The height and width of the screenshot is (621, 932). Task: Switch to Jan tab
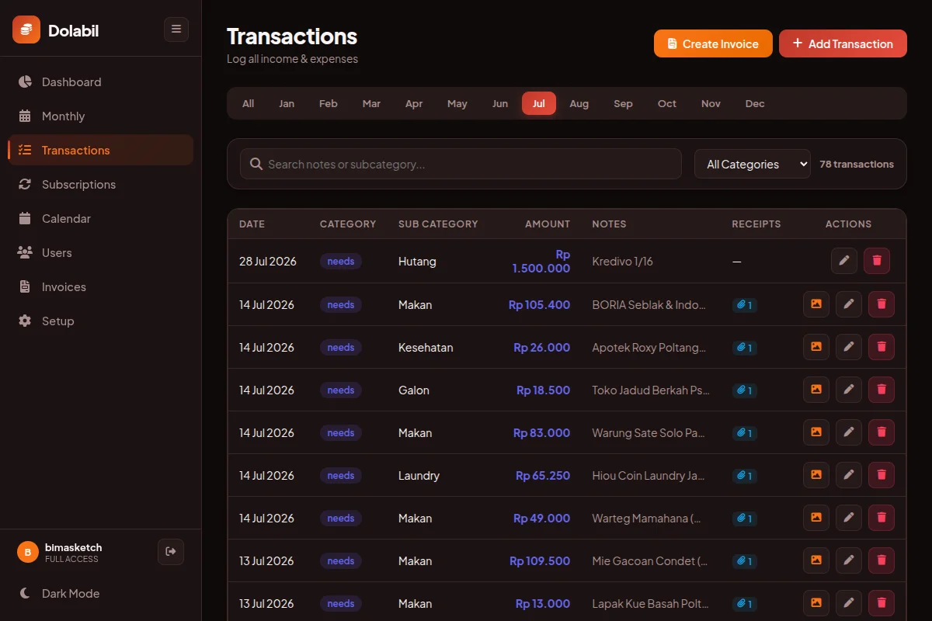[287, 103]
